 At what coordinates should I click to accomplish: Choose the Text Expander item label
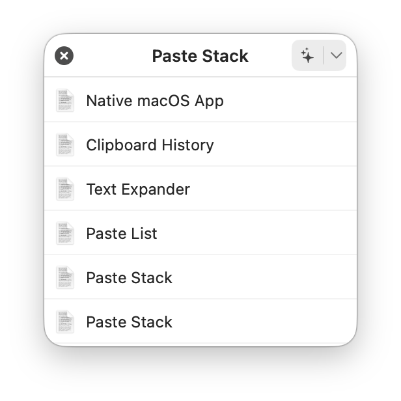point(138,189)
